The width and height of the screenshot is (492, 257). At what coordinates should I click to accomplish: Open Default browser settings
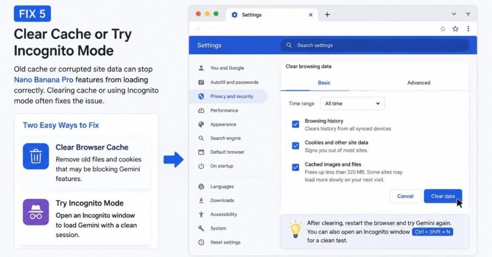click(x=228, y=152)
